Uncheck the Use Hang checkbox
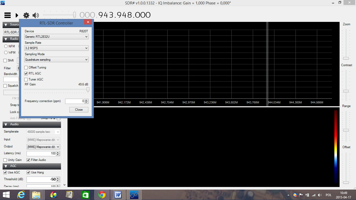 click(28, 172)
